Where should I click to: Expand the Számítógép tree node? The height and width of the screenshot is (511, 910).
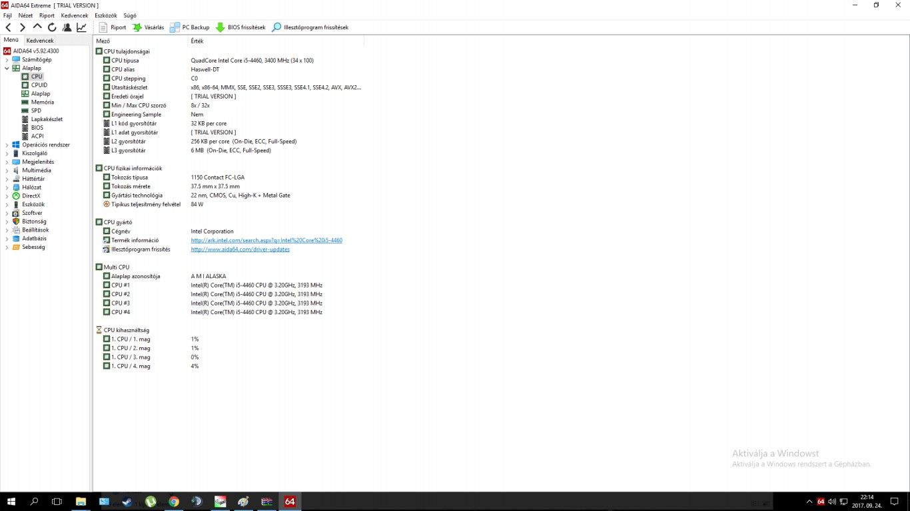tap(7, 60)
